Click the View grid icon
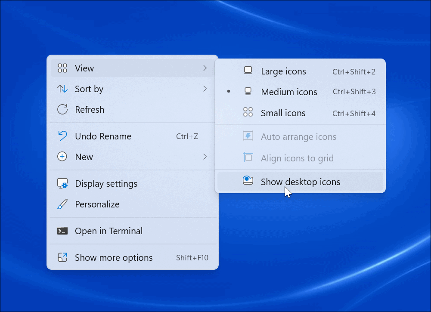Image resolution: width=431 pixels, height=312 pixels. tap(62, 68)
